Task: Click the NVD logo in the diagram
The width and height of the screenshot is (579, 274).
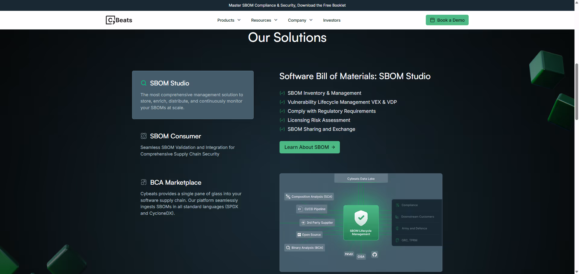Action: tap(349, 254)
